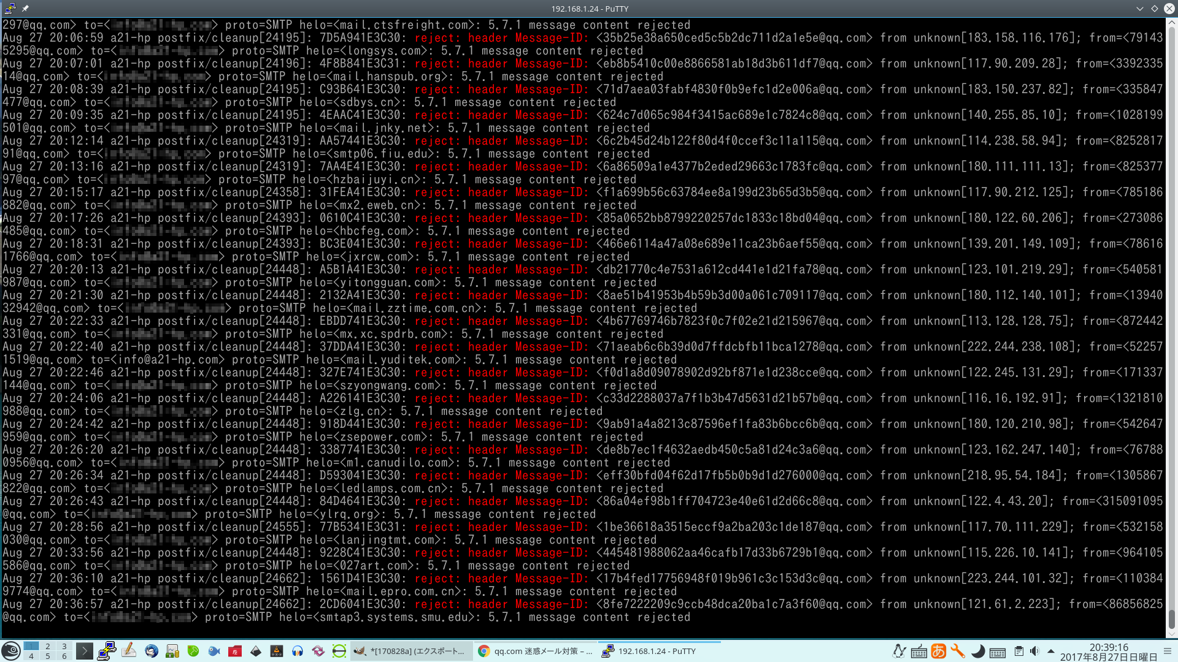
Task: Open the clipboard manager tray icon
Action: click(x=1018, y=651)
